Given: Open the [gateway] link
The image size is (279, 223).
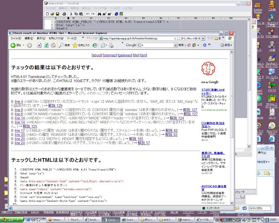Looking at the screenshot, I should pos(125,55).
